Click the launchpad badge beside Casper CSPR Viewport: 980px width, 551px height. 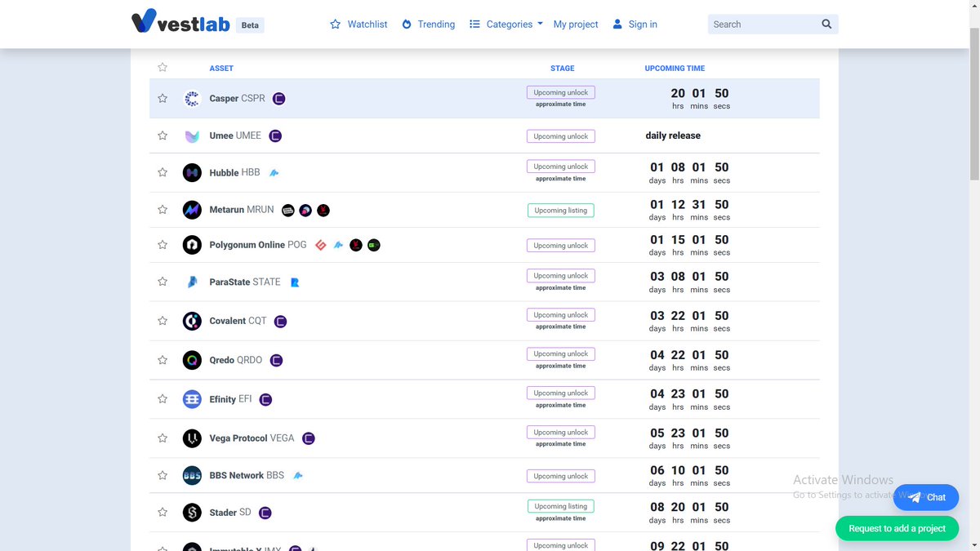278,99
